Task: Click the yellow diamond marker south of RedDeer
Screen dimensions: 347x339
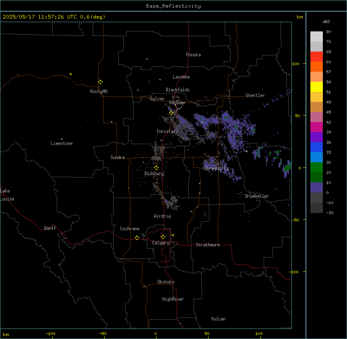Action: (x=171, y=113)
